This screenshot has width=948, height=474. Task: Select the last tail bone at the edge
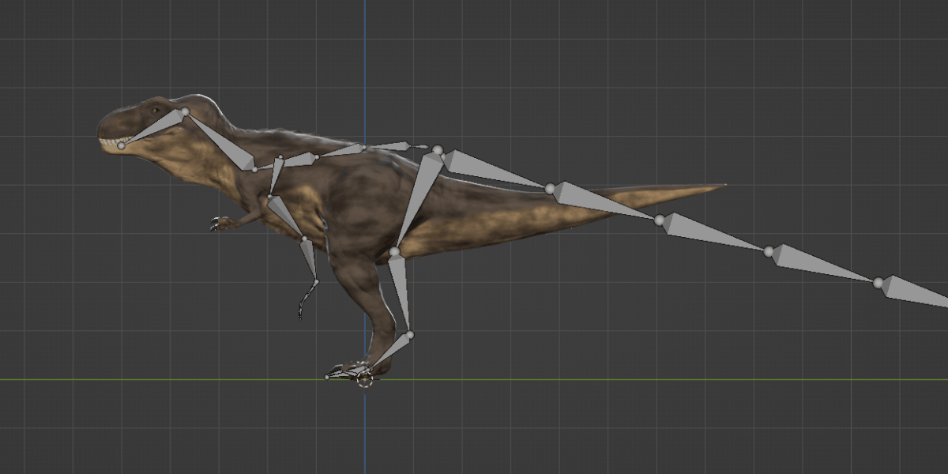(916, 291)
